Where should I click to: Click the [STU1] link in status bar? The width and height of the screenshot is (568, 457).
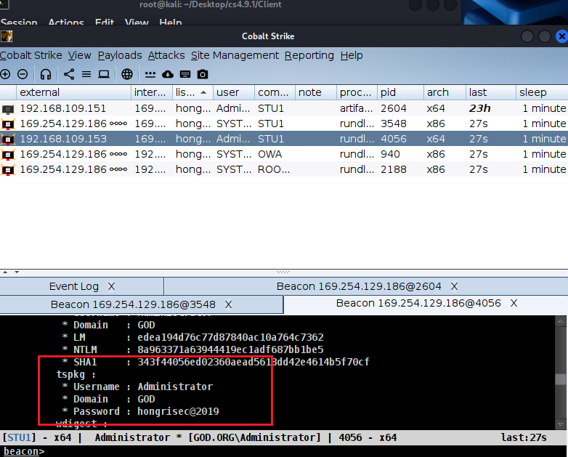point(19,437)
